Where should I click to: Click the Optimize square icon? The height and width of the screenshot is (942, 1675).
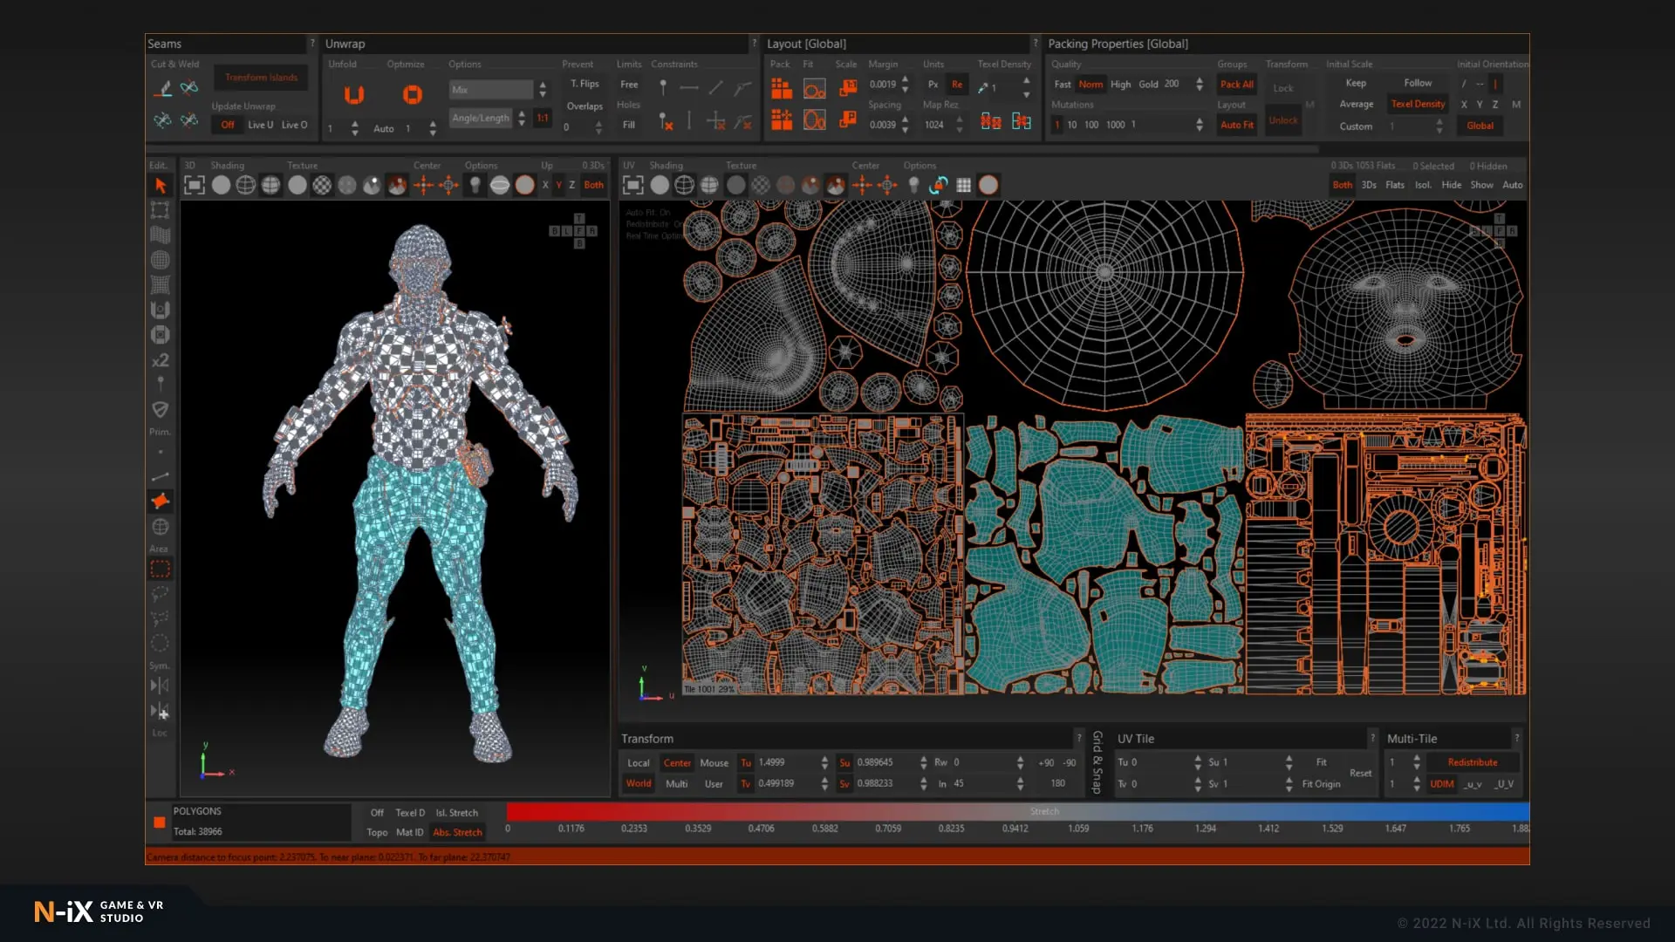tap(412, 94)
